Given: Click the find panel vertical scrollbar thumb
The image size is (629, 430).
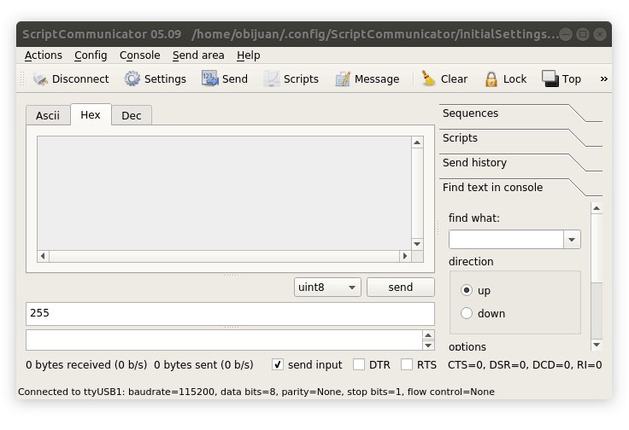Looking at the screenshot, I should 597,247.
